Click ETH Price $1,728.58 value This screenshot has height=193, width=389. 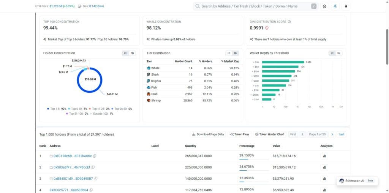(62, 6)
